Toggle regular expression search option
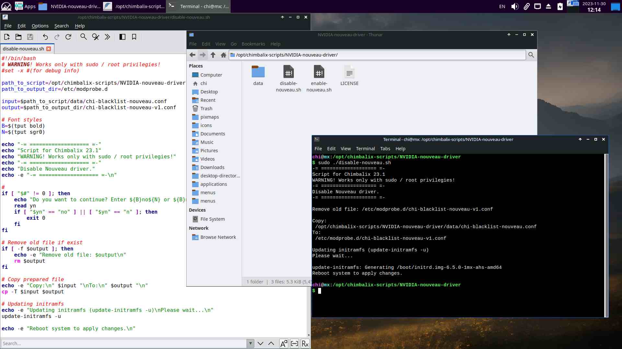 [305, 344]
